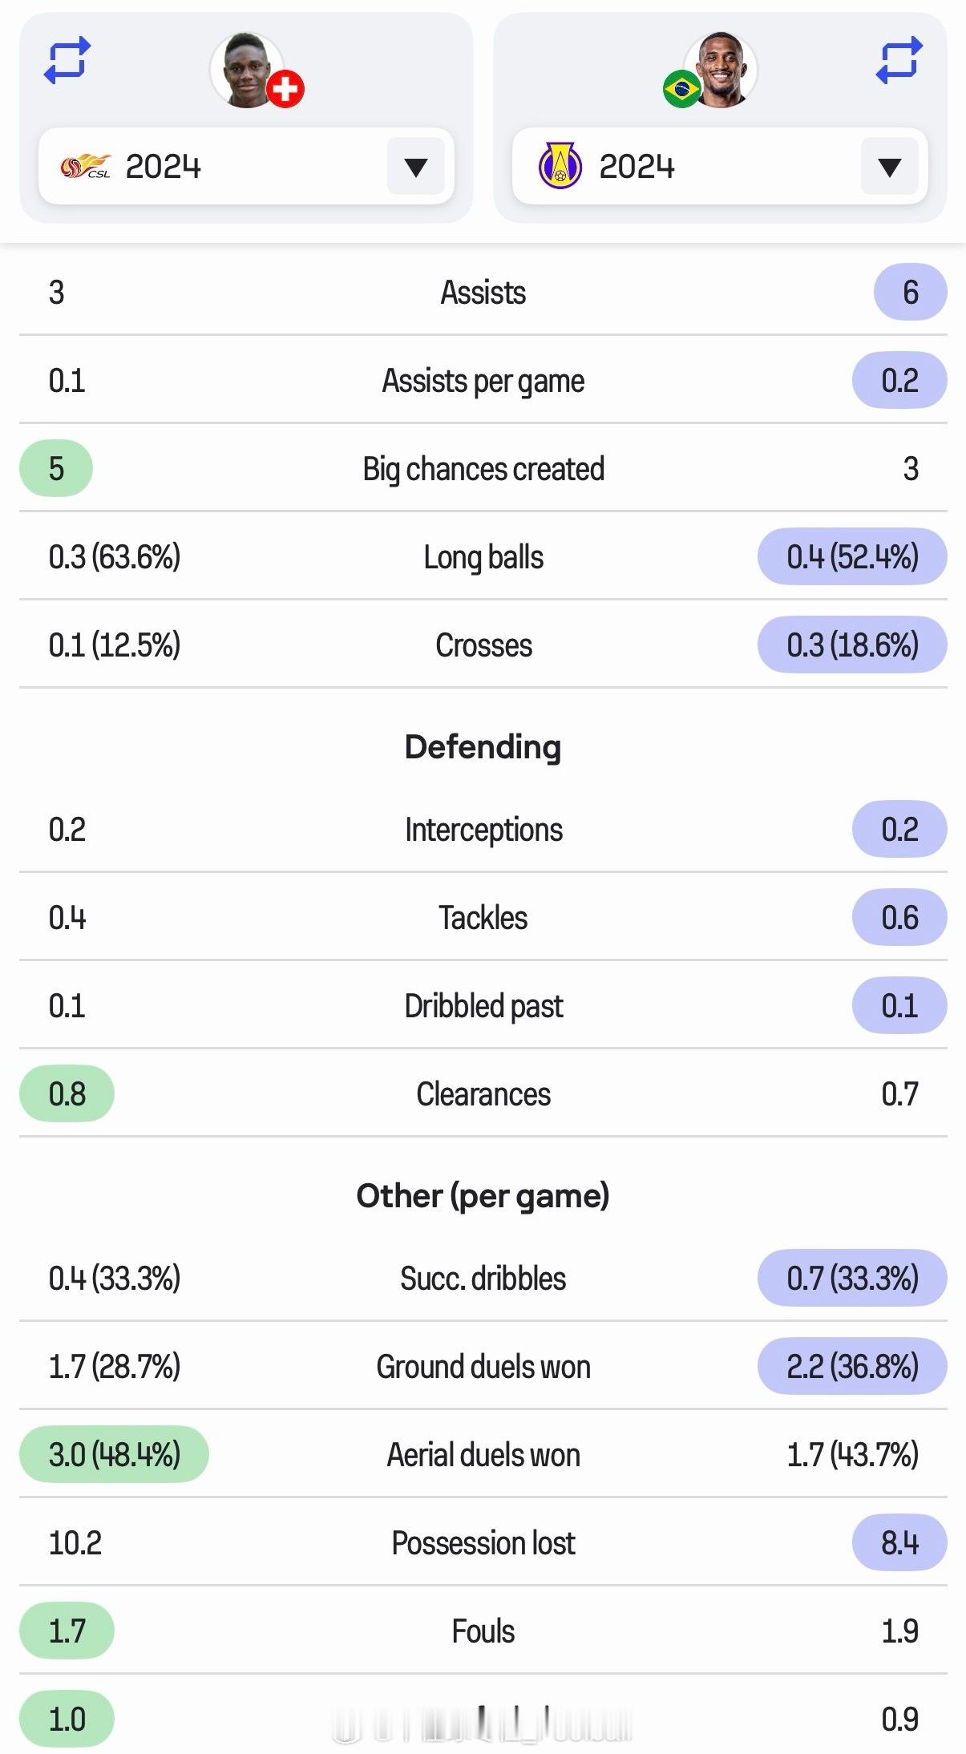Select the Other (per game) section heading

(x=483, y=1196)
